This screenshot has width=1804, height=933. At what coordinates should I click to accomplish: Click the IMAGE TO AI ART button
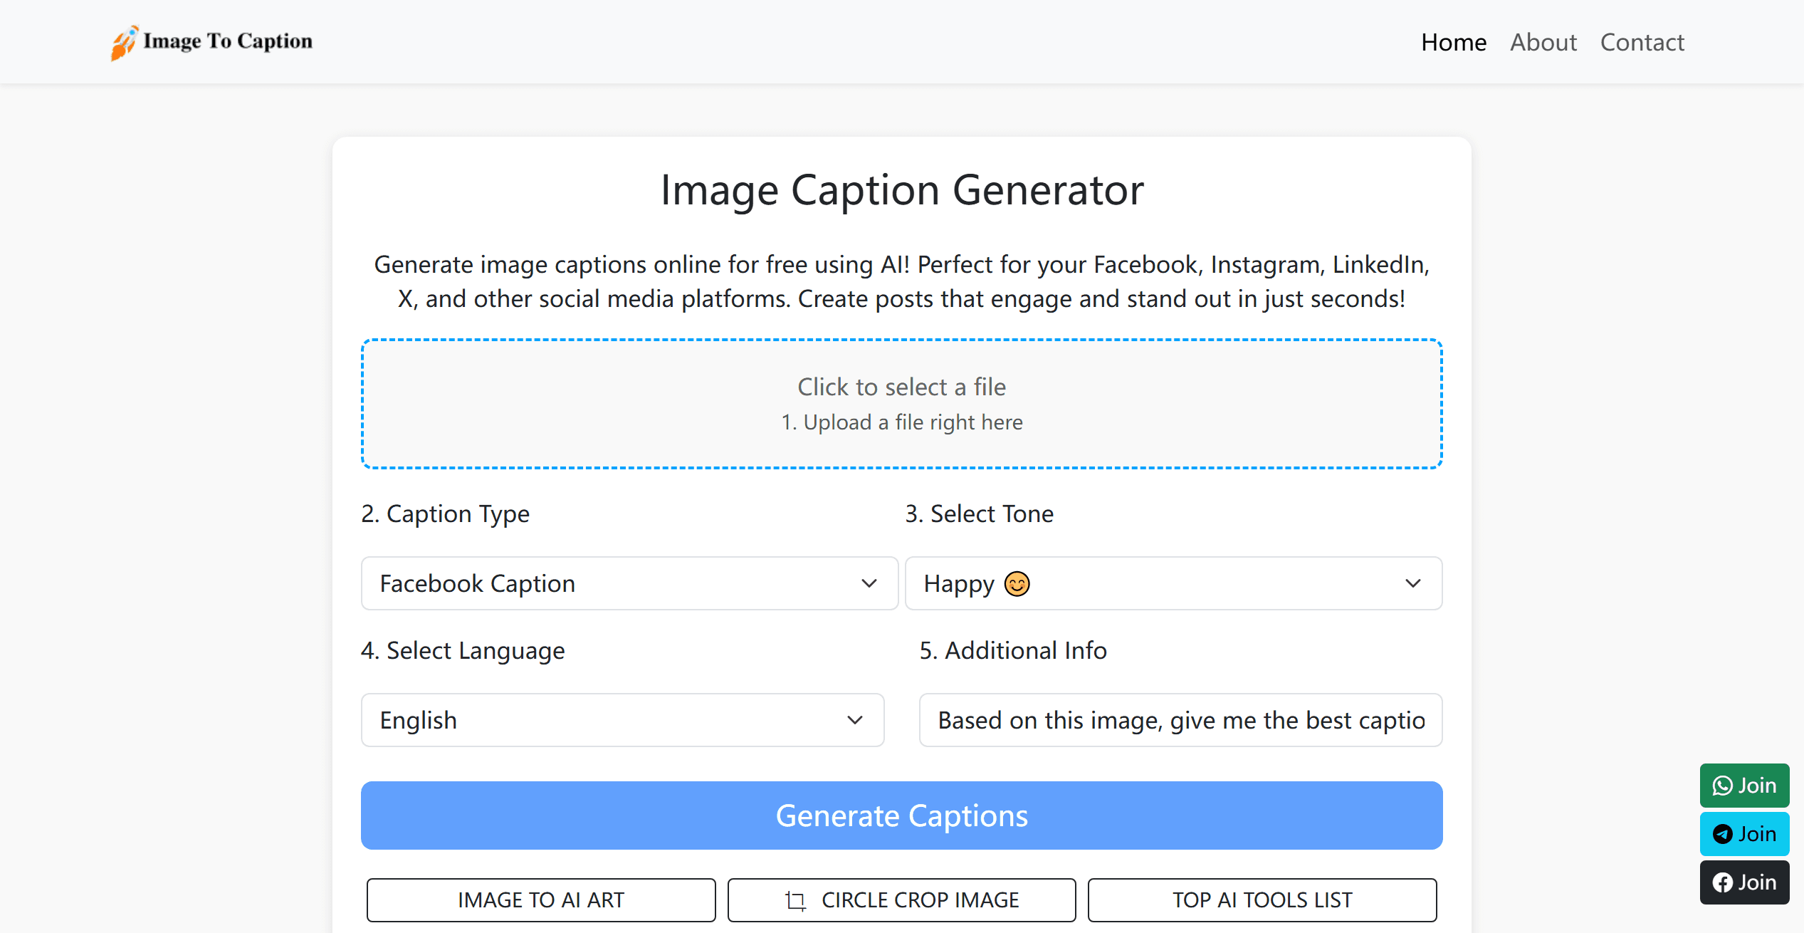(540, 900)
